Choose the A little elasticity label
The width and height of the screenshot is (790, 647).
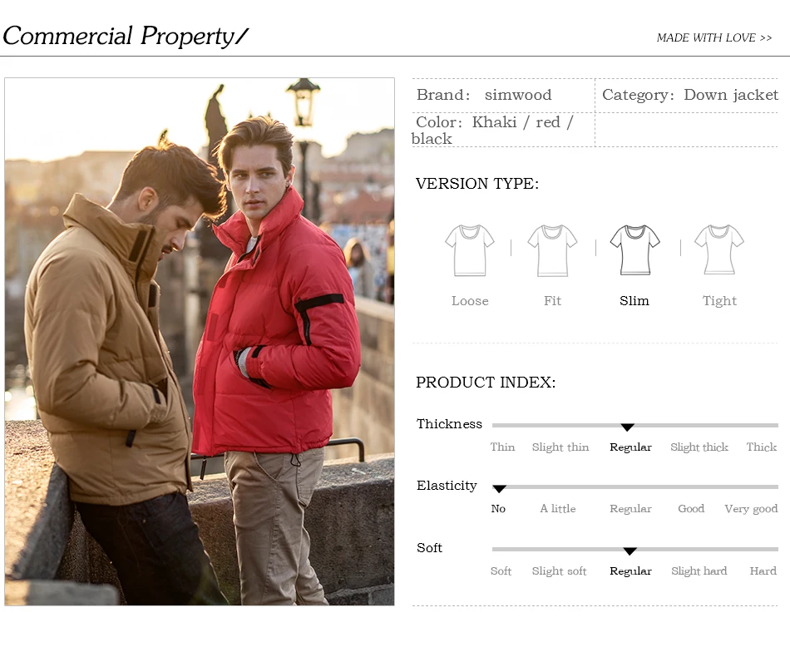pyautogui.click(x=558, y=508)
